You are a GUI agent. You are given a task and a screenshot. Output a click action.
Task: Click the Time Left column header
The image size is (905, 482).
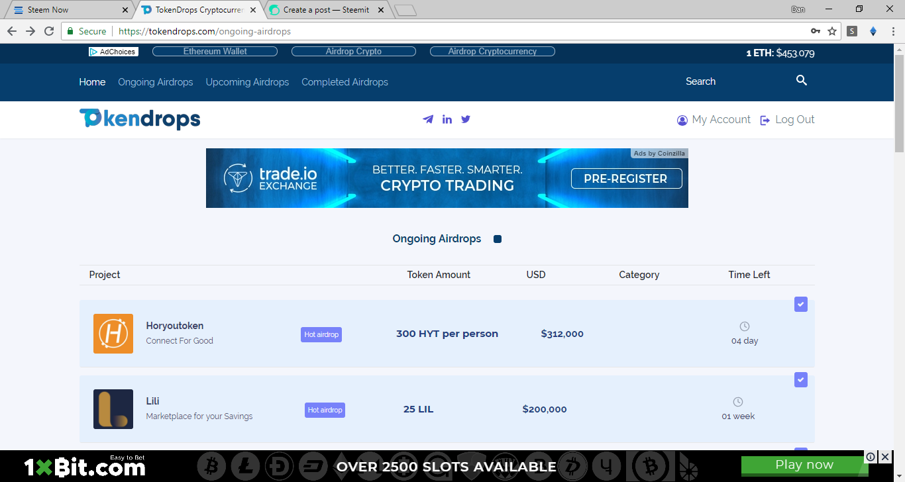coord(749,275)
